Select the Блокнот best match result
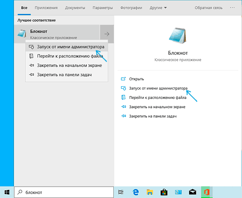This screenshot has height=198, width=242. point(57,34)
